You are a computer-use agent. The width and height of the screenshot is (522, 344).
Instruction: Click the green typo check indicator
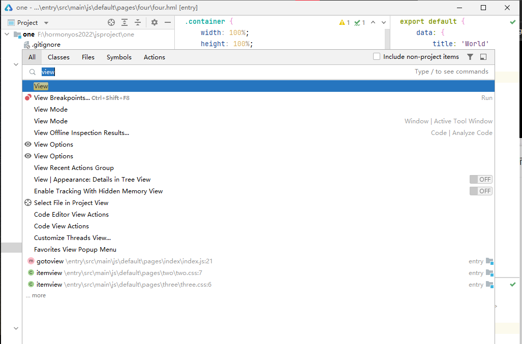[360, 23]
